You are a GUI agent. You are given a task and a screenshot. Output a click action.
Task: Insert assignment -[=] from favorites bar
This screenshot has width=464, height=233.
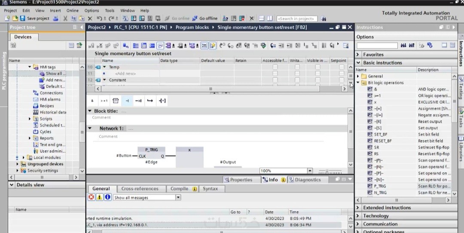click(x=162, y=101)
